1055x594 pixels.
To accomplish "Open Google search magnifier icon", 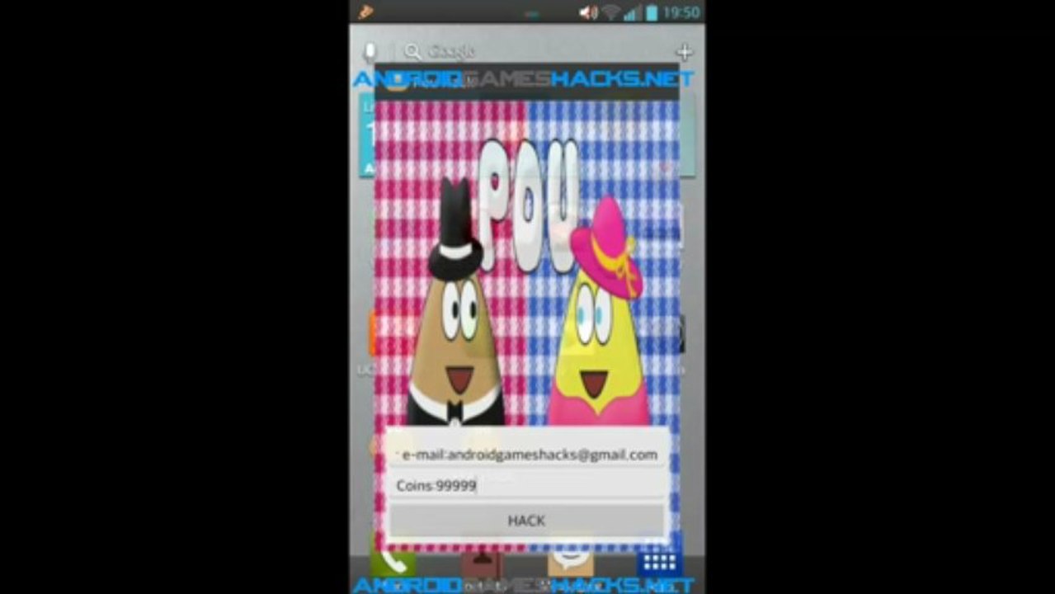I will (x=412, y=52).
